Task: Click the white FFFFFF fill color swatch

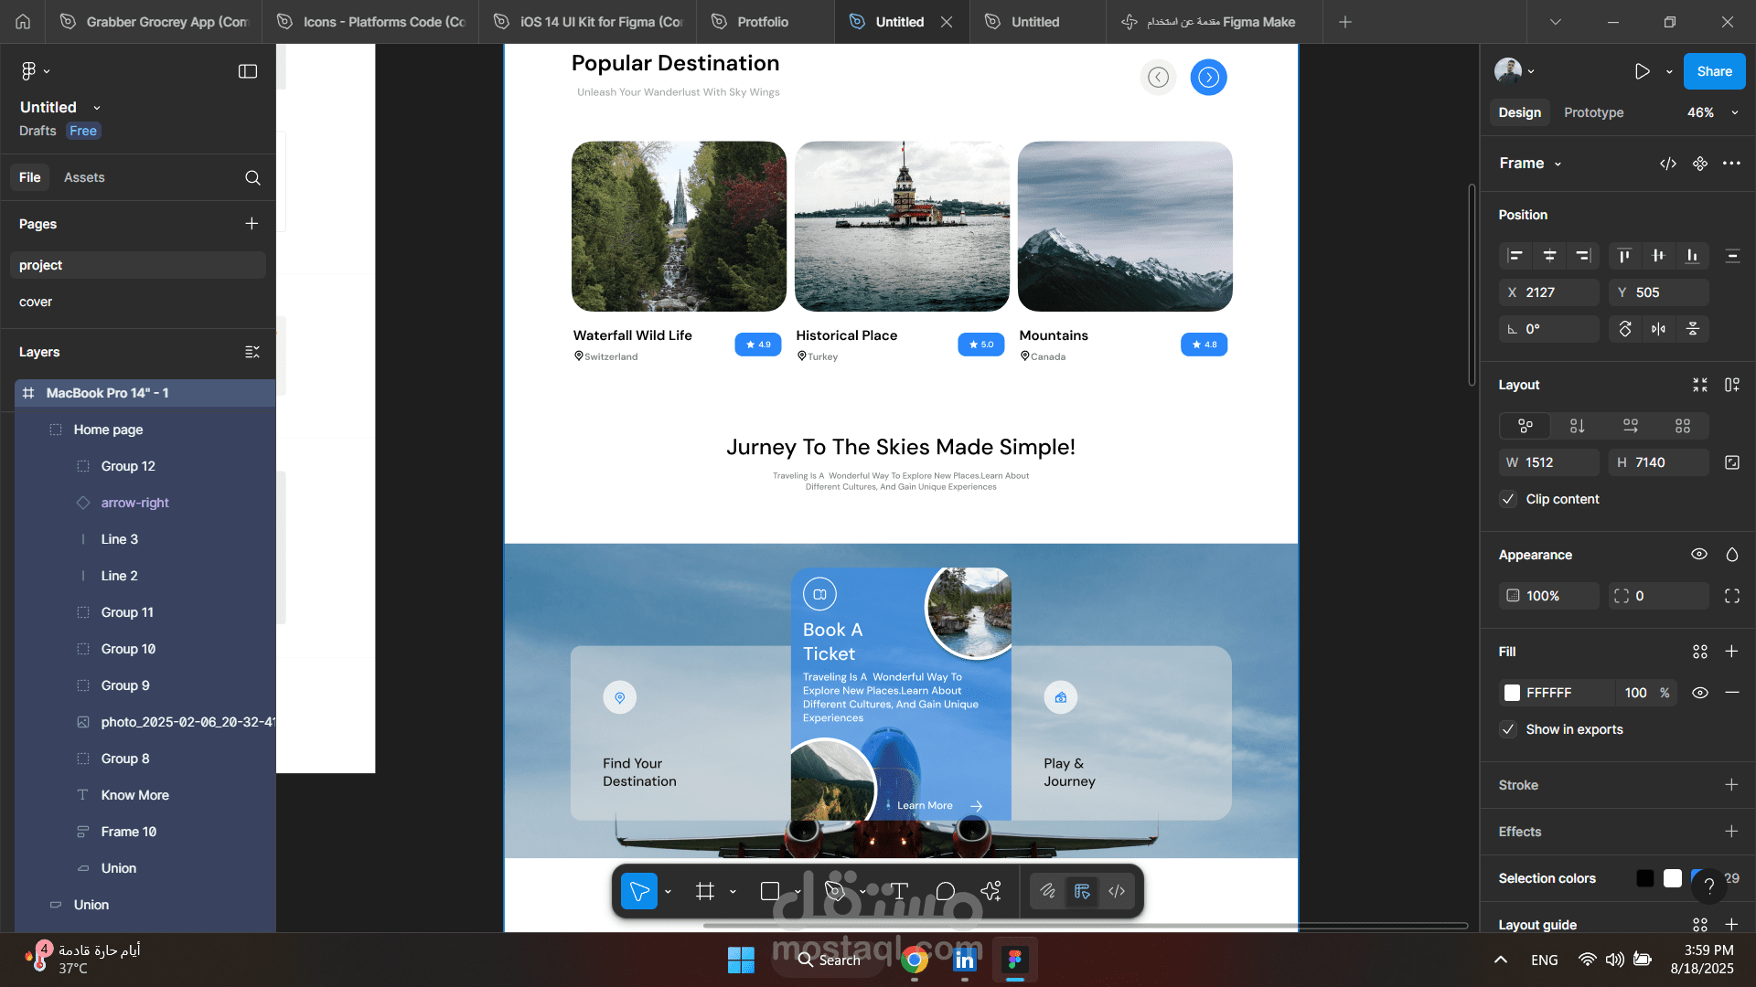Action: pyautogui.click(x=1512, y=693)
